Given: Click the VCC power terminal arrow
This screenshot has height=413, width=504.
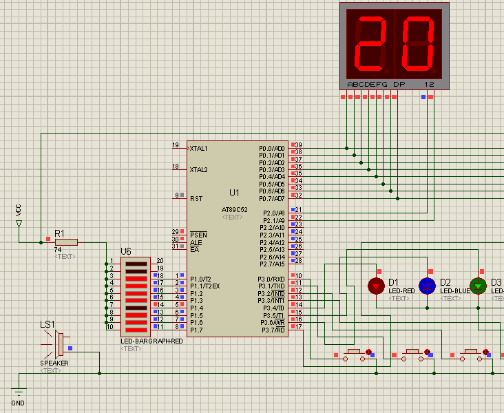Looking at the screenshot, I should (x=19, y=224).
